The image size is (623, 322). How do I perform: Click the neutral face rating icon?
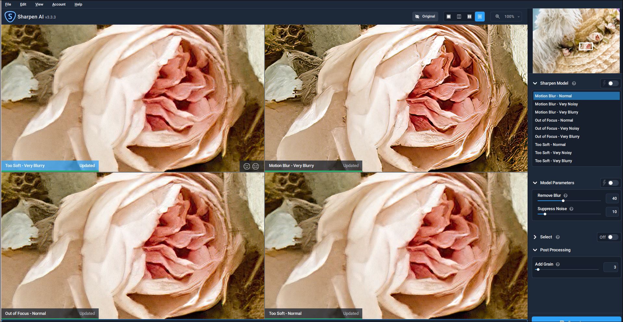256,166
